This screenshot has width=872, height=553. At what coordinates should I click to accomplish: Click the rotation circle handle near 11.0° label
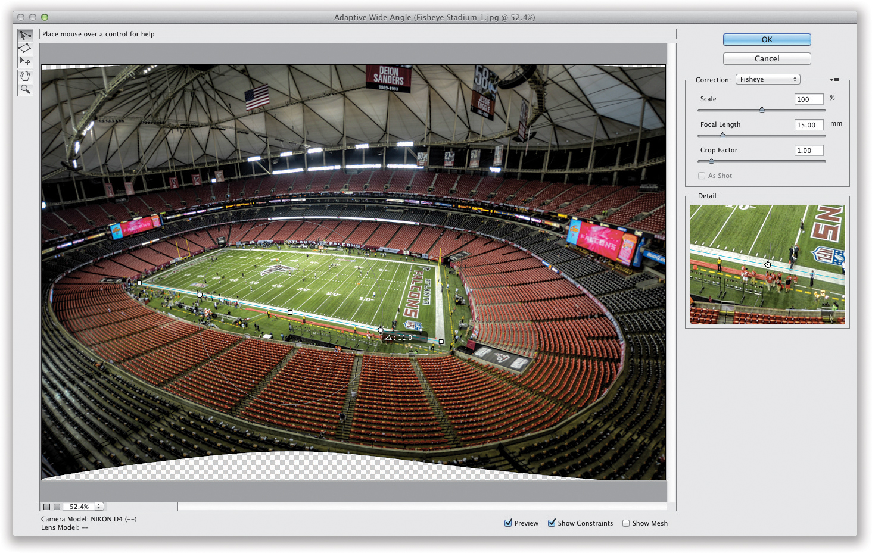click(381, 330)
